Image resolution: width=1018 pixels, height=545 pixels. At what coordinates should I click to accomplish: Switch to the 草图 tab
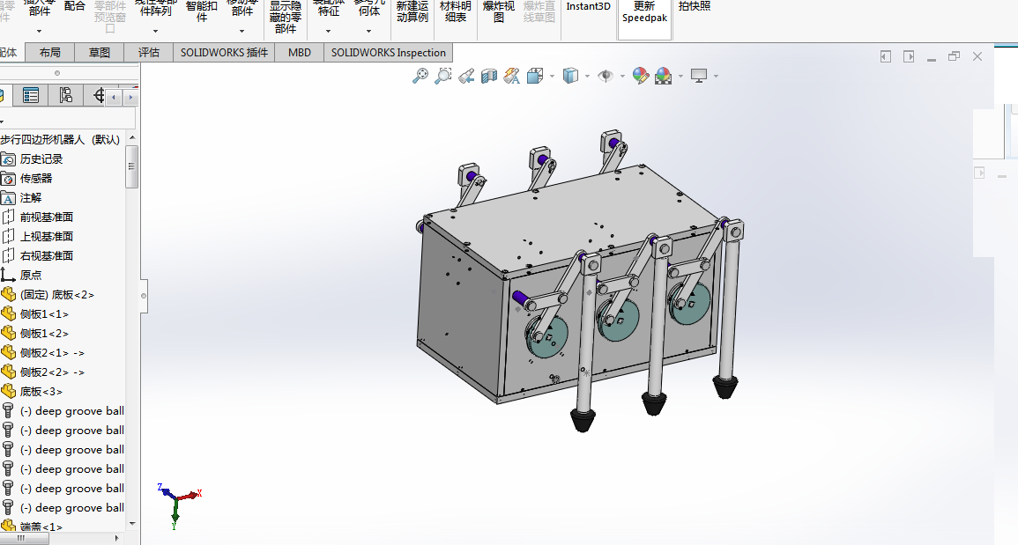click(100, 52)
